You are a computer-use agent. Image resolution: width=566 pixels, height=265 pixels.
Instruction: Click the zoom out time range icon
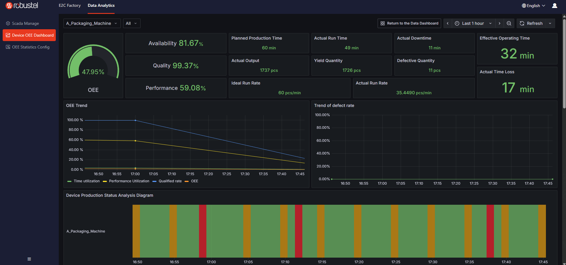509,23
